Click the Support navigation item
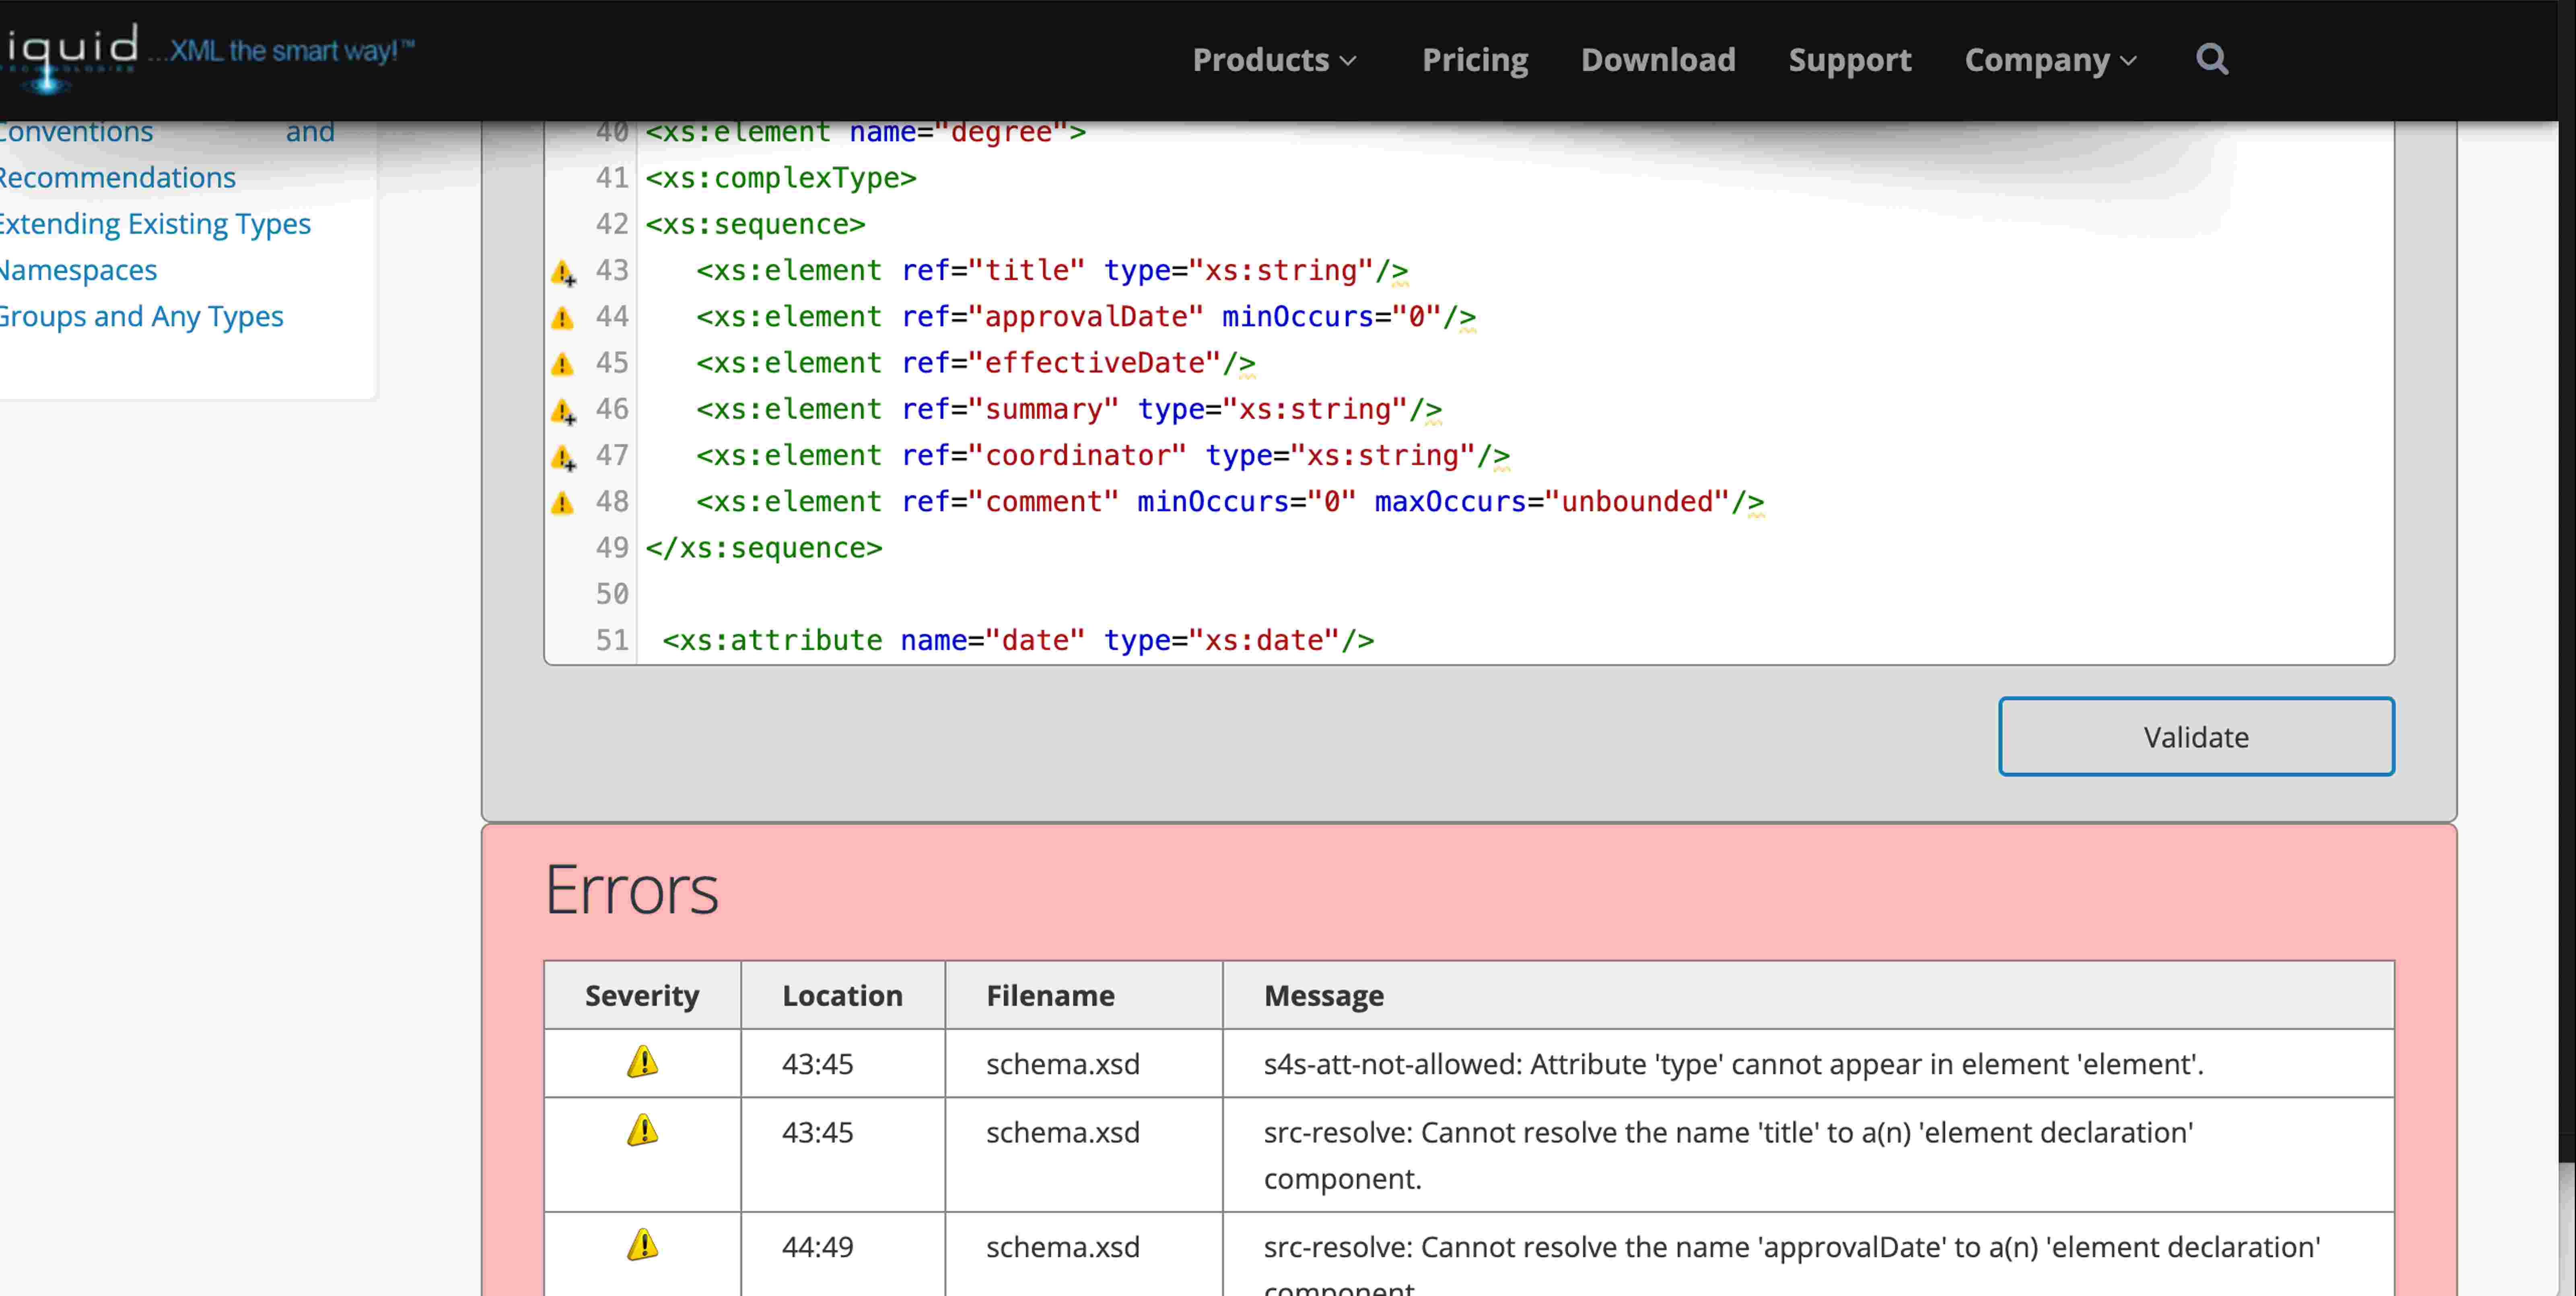The width and height of the screenshot is (2576, 1296). 1850,60
